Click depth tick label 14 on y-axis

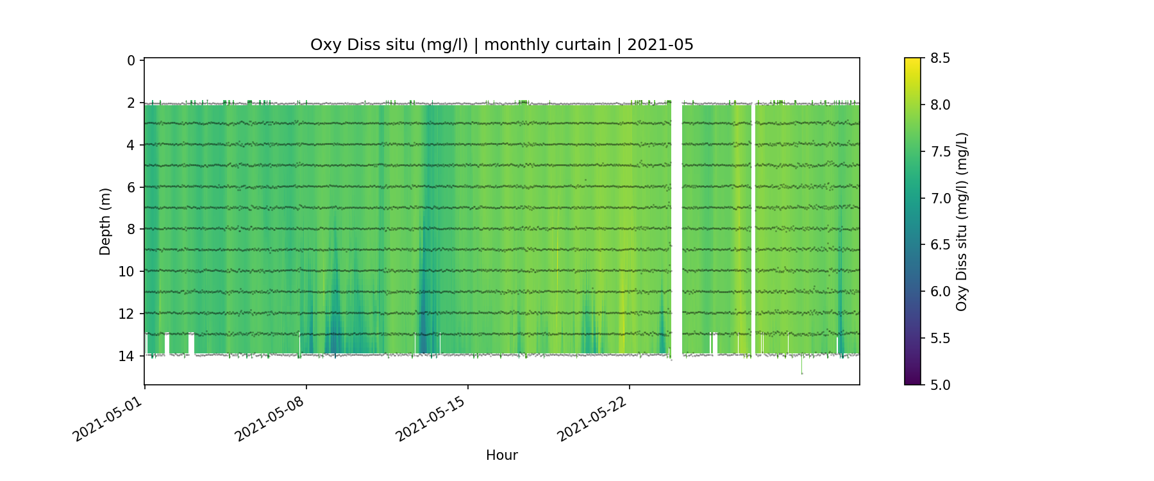127,356
